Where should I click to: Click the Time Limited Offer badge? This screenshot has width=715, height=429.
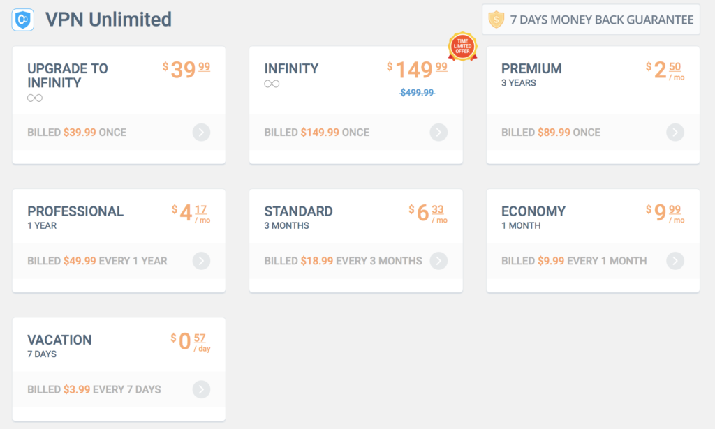click(462, 47)
